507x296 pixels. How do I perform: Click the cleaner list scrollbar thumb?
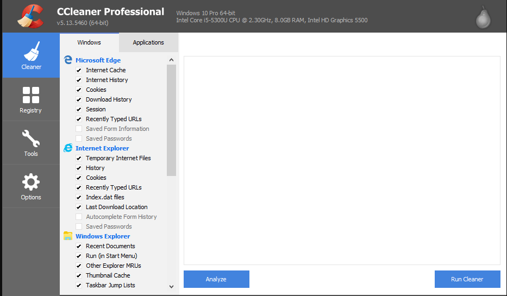click(x=171, y=120)
